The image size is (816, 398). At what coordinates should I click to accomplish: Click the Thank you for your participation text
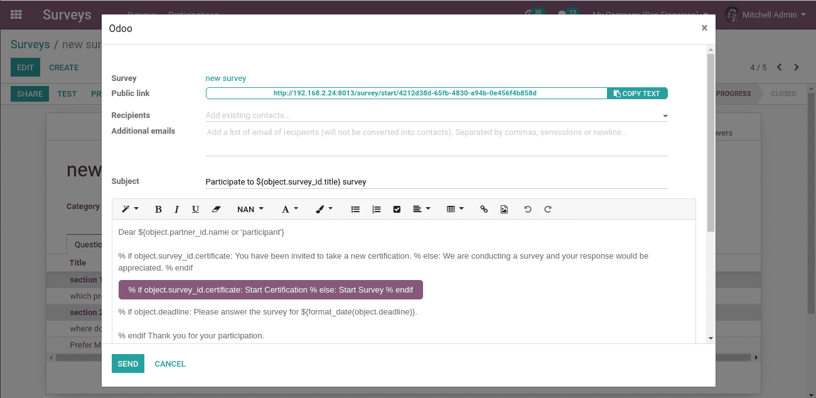point(206,336)
